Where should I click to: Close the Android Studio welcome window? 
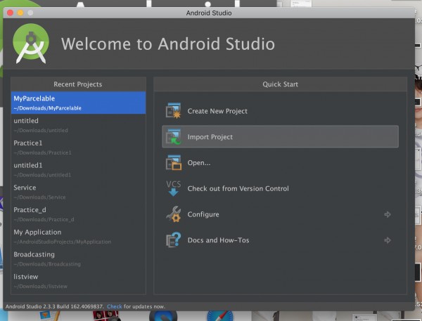coord(11,13)
